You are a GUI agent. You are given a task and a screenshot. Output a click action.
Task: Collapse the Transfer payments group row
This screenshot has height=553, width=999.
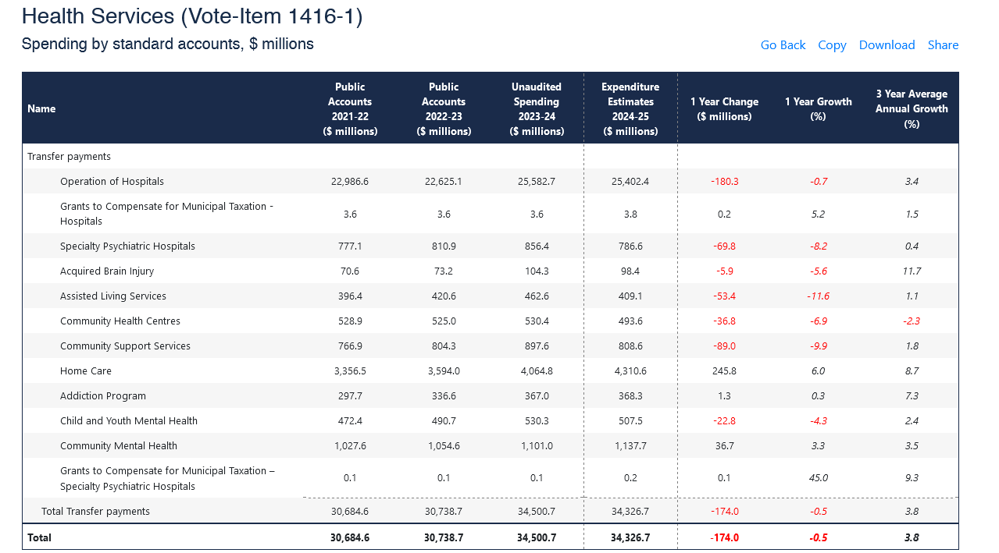69,156
